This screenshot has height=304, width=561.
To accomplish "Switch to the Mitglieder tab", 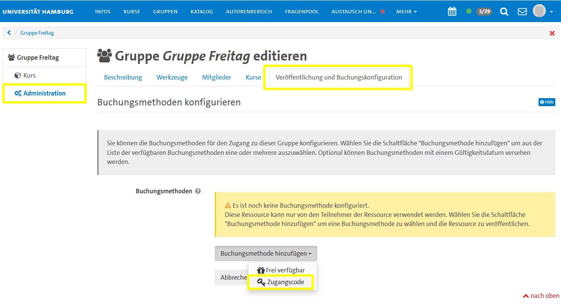I will (216, 77).
